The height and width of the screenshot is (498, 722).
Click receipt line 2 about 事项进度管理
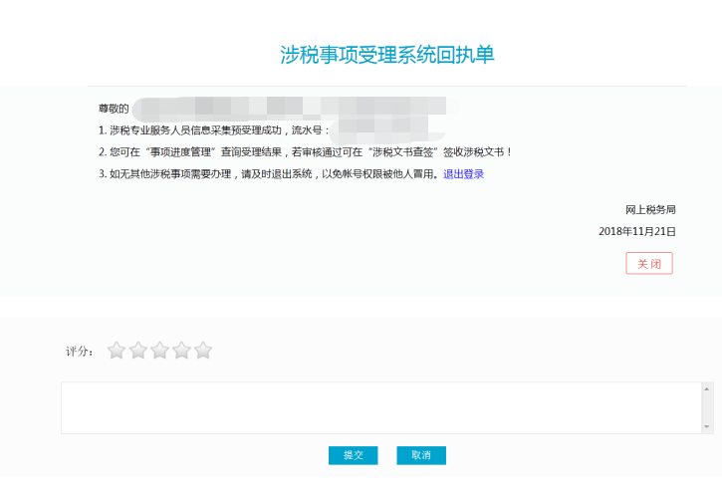click(x=306, y=152)
